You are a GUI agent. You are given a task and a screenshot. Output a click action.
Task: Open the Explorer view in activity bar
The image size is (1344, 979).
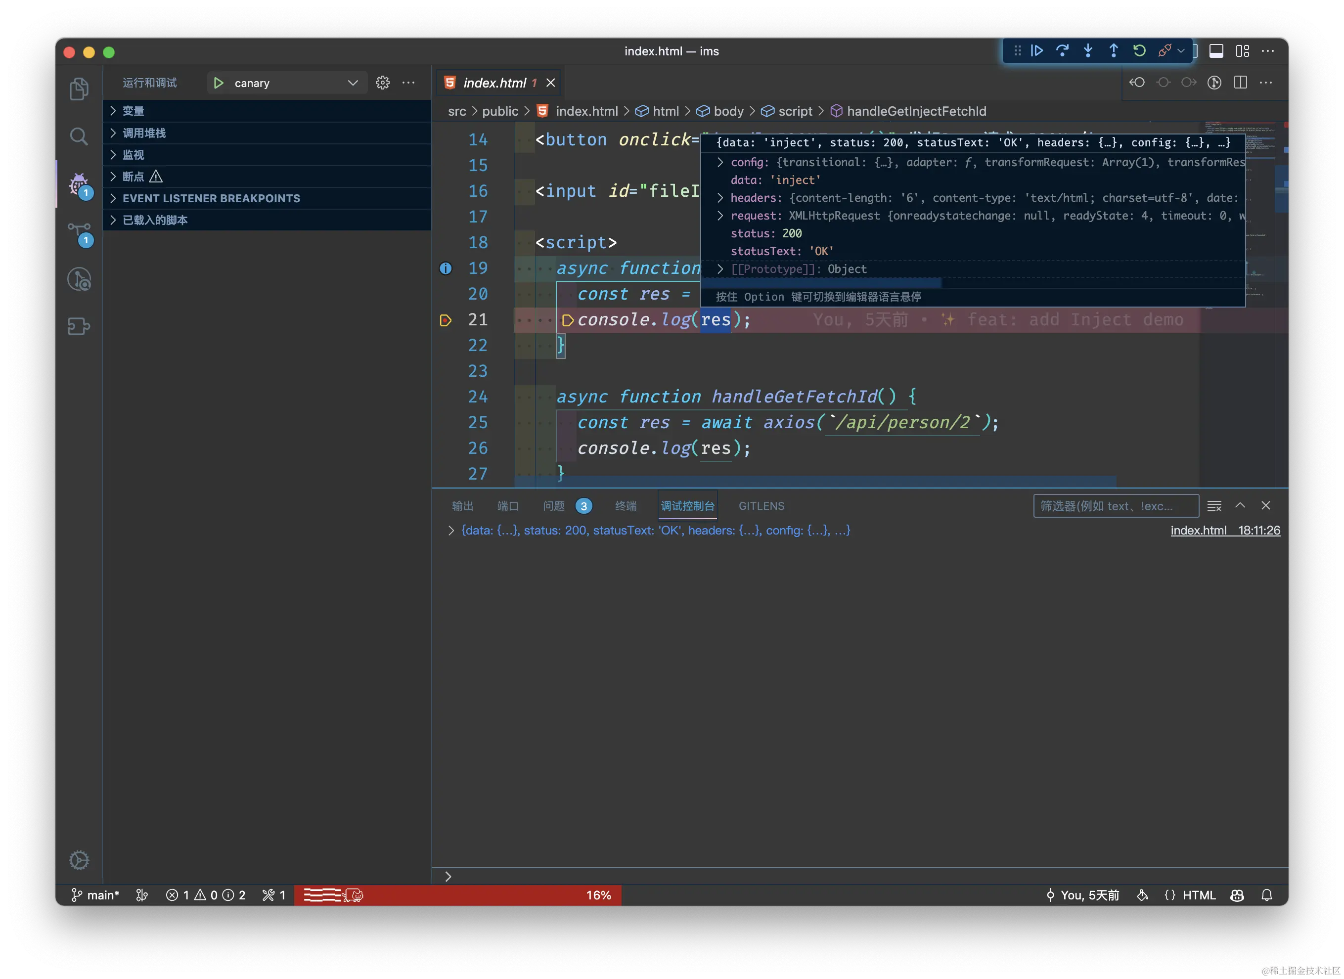pos(79,89)
